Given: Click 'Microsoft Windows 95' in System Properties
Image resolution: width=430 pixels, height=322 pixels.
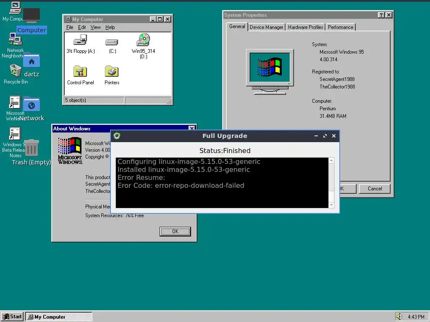Looking at the screenshot, I should pyautogui.click(x=342, y=52).
